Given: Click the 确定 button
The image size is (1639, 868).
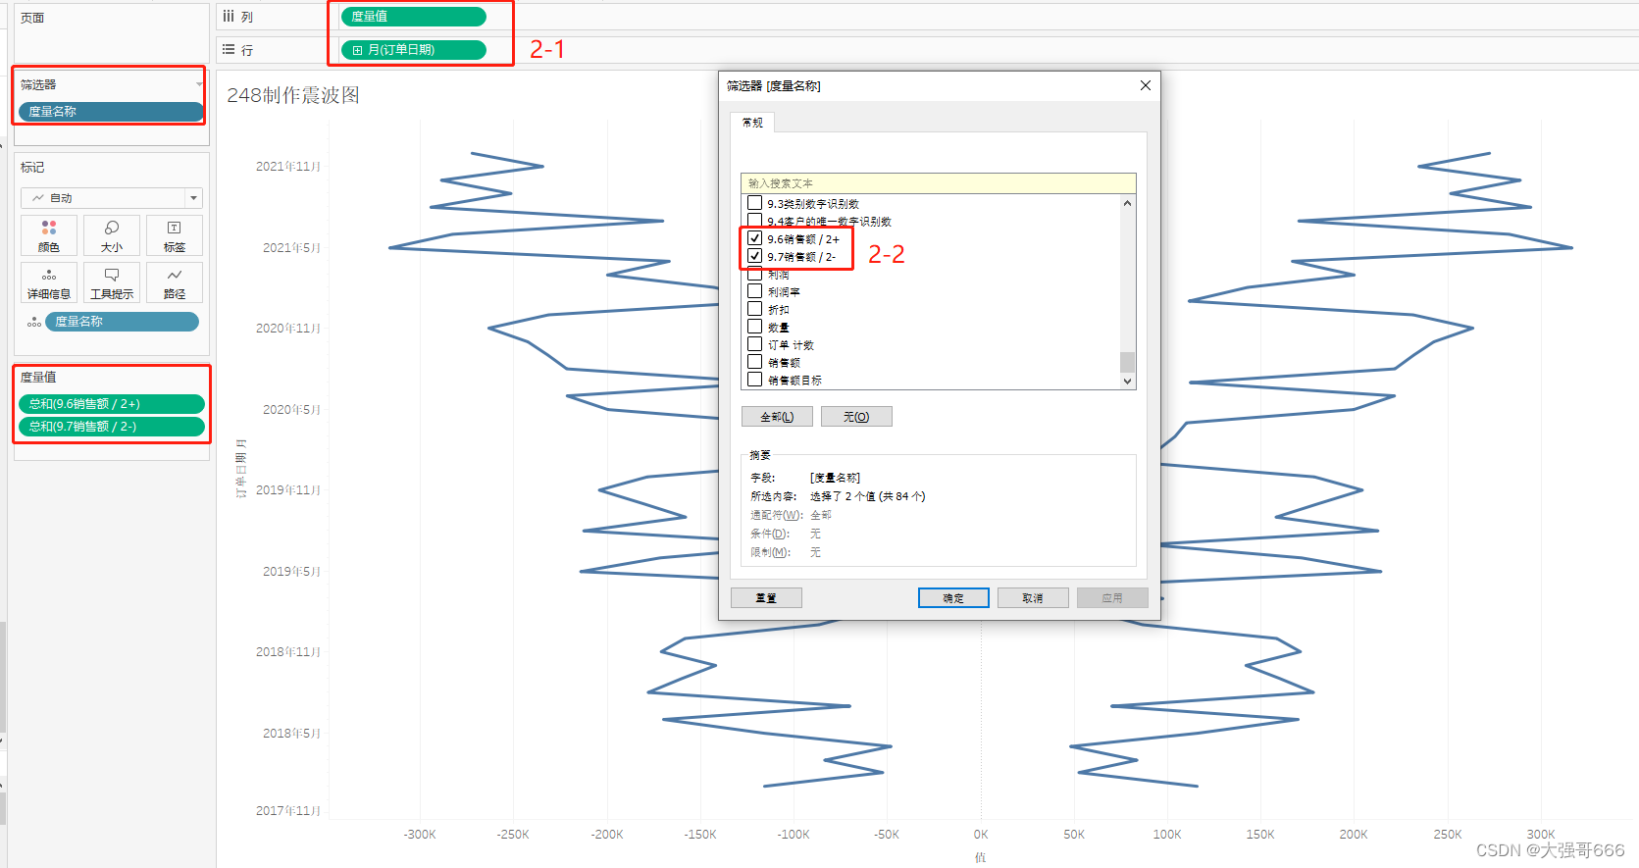Looking at the screenshot, I should pos(953,598).
